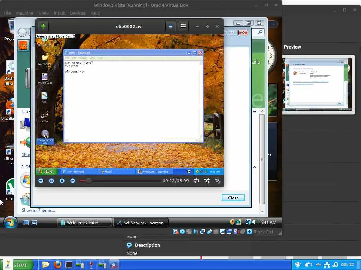
Task: Click the Close button in Vista dialog
Action: click(233, 198)
